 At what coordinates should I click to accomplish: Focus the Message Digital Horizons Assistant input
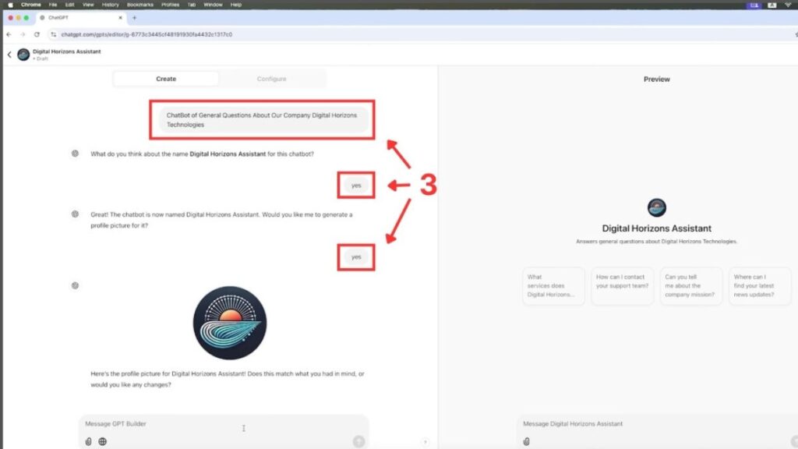(x=656, y=424)
